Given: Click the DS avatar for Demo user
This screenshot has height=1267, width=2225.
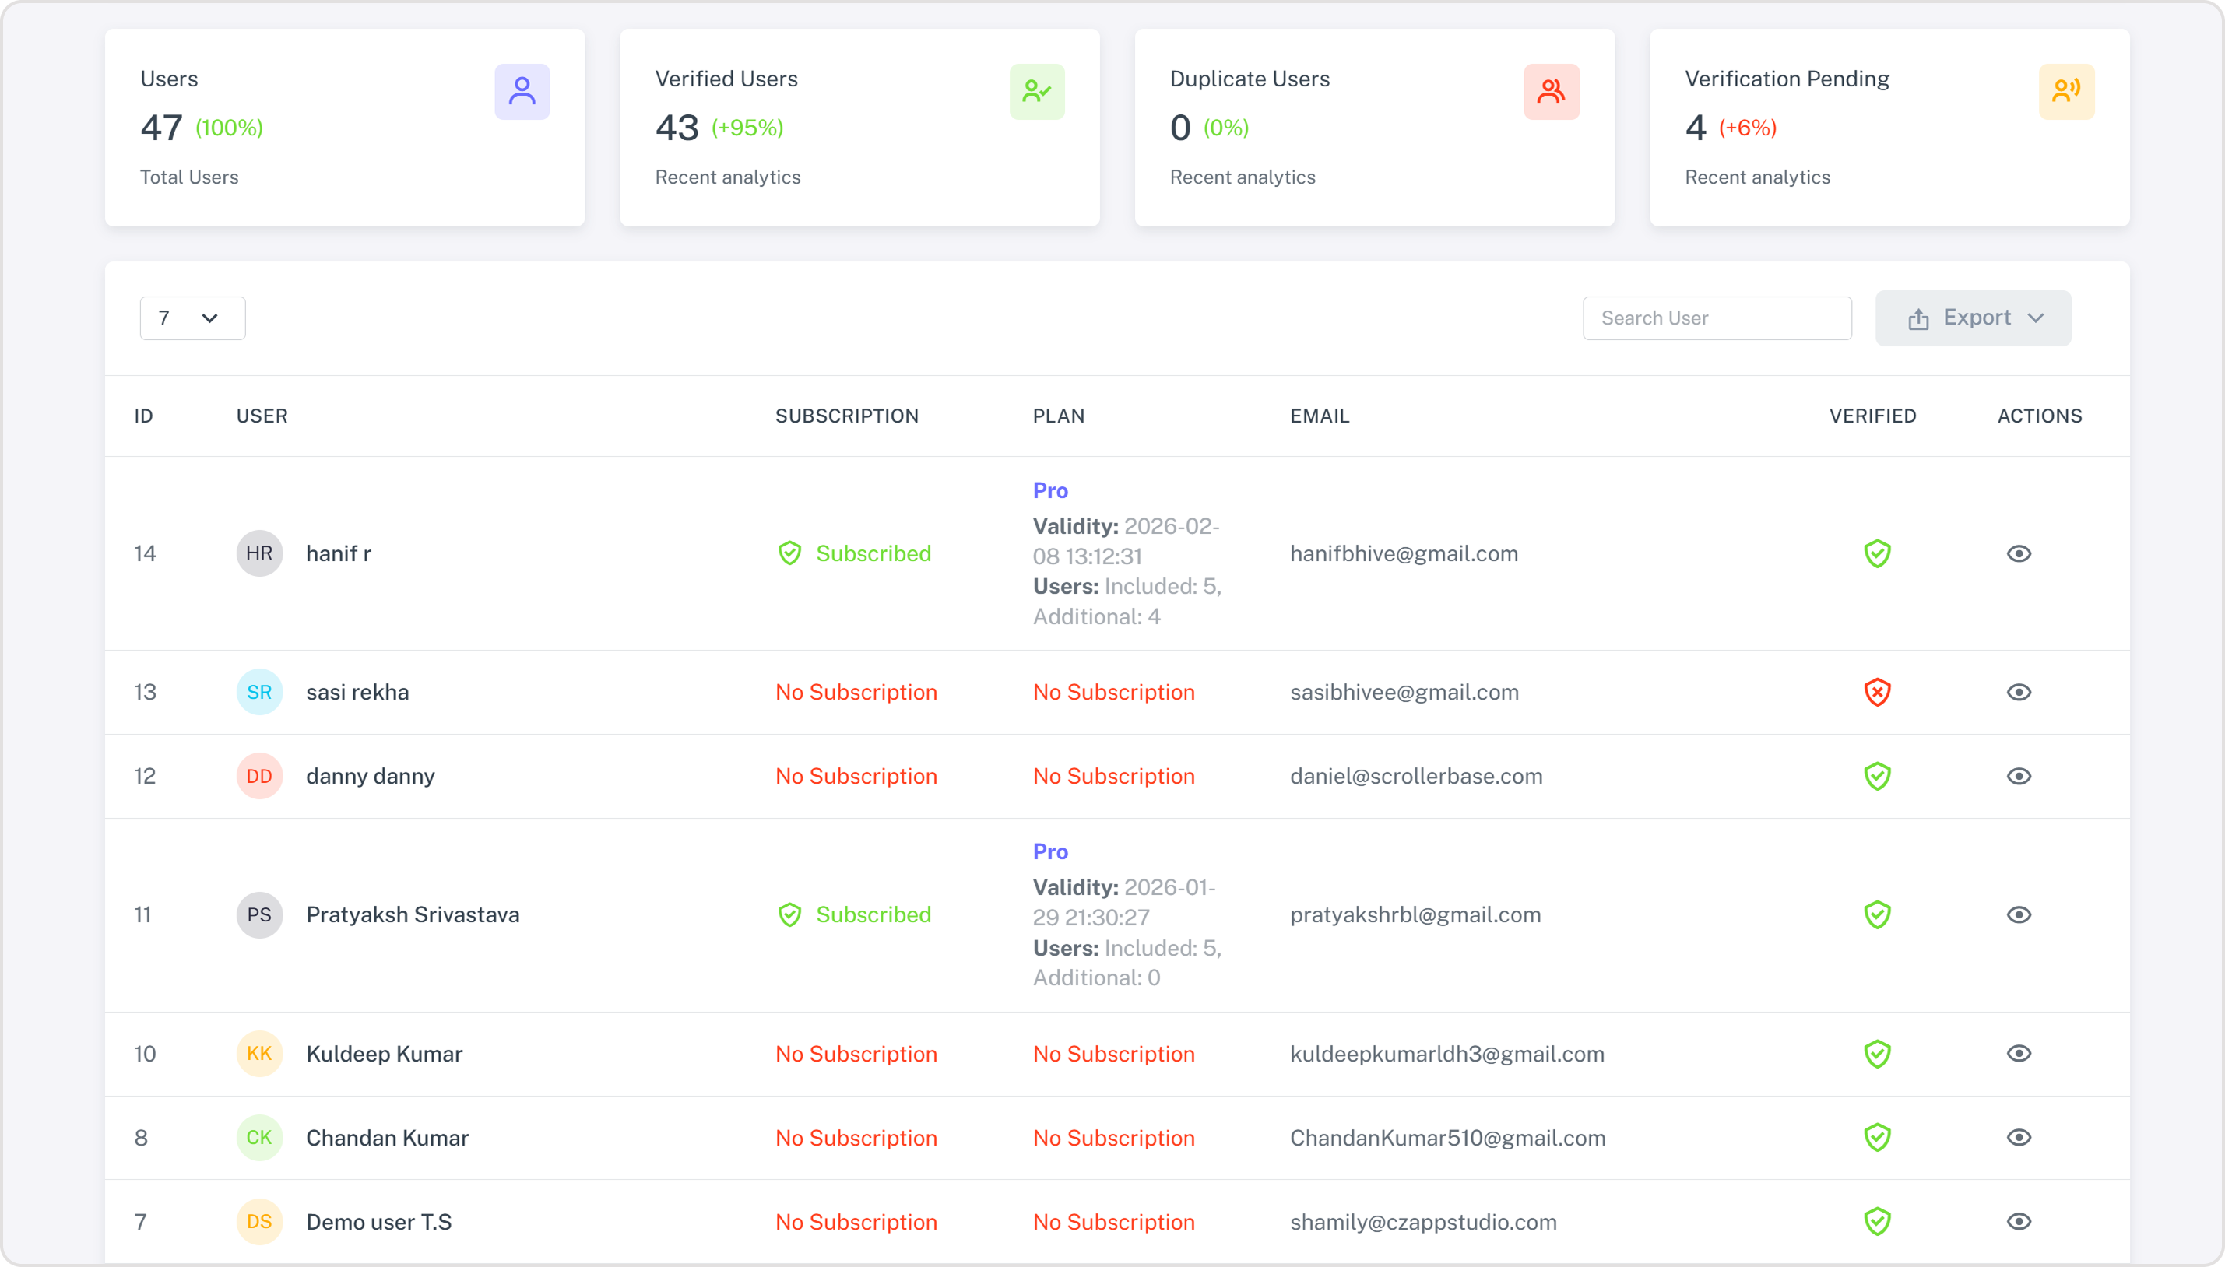Looking at the screenshot, I should point(259,1222).
